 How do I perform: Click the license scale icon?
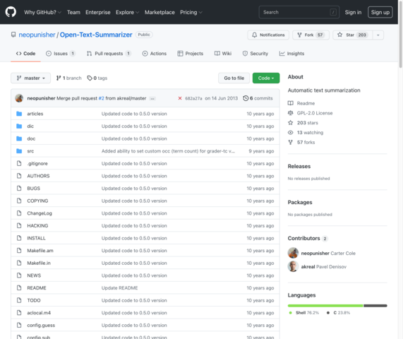click(x=290, y=113)
